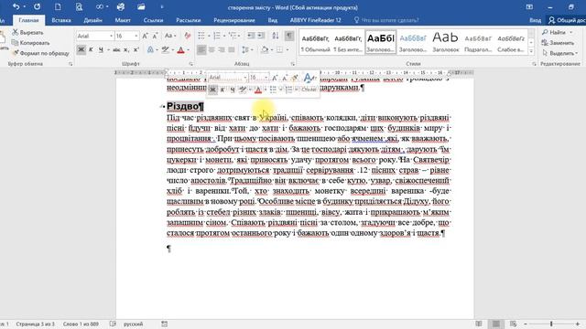Image resolution: width=586 pixels, height=329 pixels.
Task: Cut selection with Вырезать
Action: coord(27,33)
